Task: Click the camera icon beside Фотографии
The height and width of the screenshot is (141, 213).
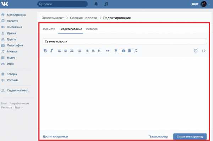Action: pos(3,45)
